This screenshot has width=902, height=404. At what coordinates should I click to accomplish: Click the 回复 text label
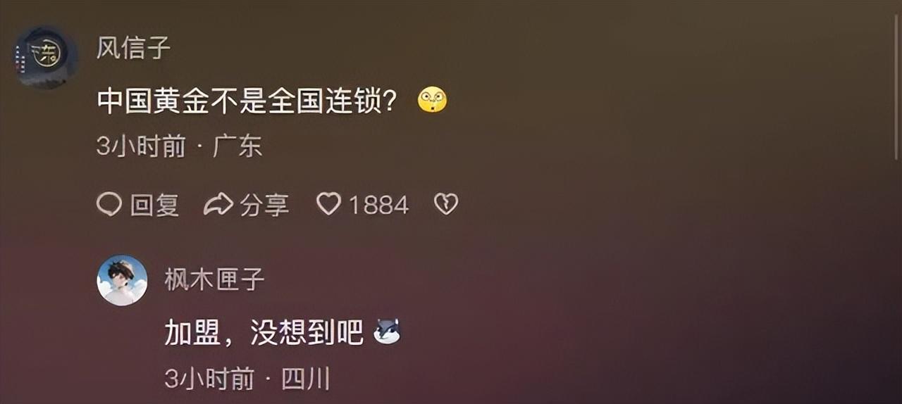154,205
